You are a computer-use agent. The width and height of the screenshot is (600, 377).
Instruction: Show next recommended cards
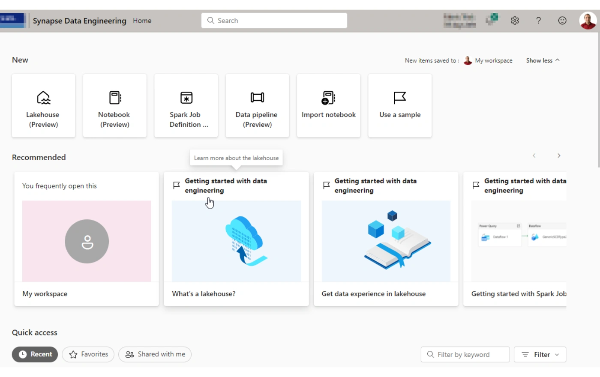pyautogui.click(x=559, y=156)
